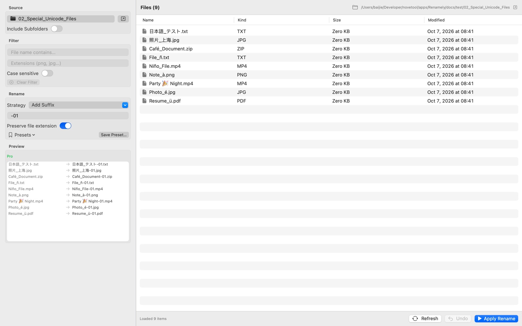Click file icon for Niño_File.mp4
522x326 pixels.
144,66
